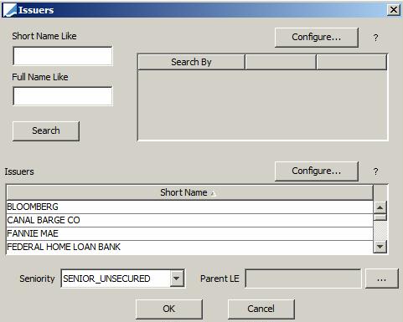Click the SENIOR_UNSECURED value in the Seniority combo box
Viewport: 403px width, 322px height.
[x=106, y=279]
